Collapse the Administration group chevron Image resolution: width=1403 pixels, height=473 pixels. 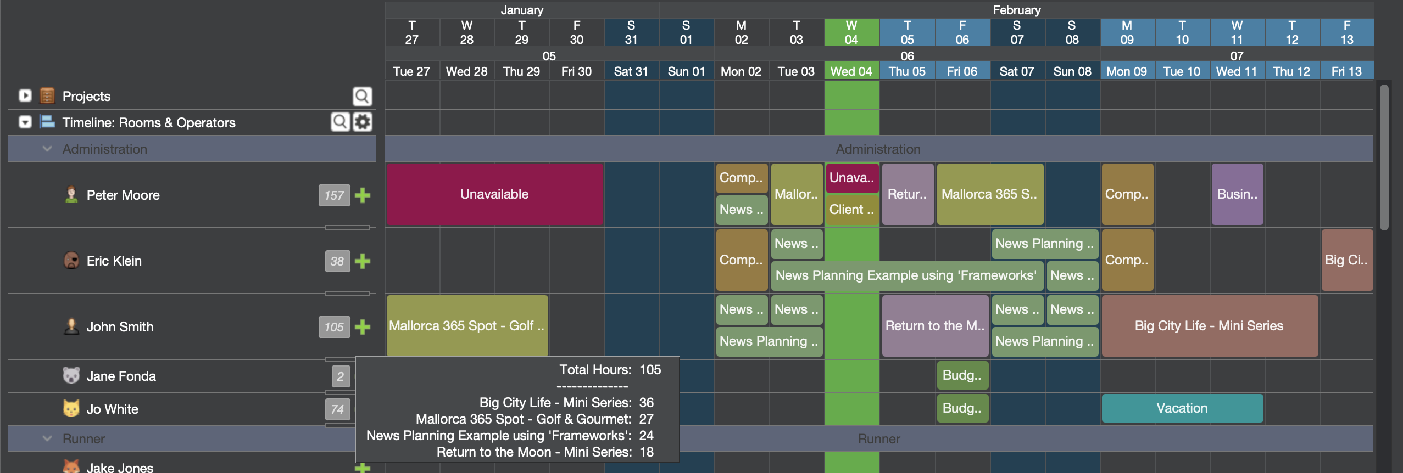pos(47,149)
